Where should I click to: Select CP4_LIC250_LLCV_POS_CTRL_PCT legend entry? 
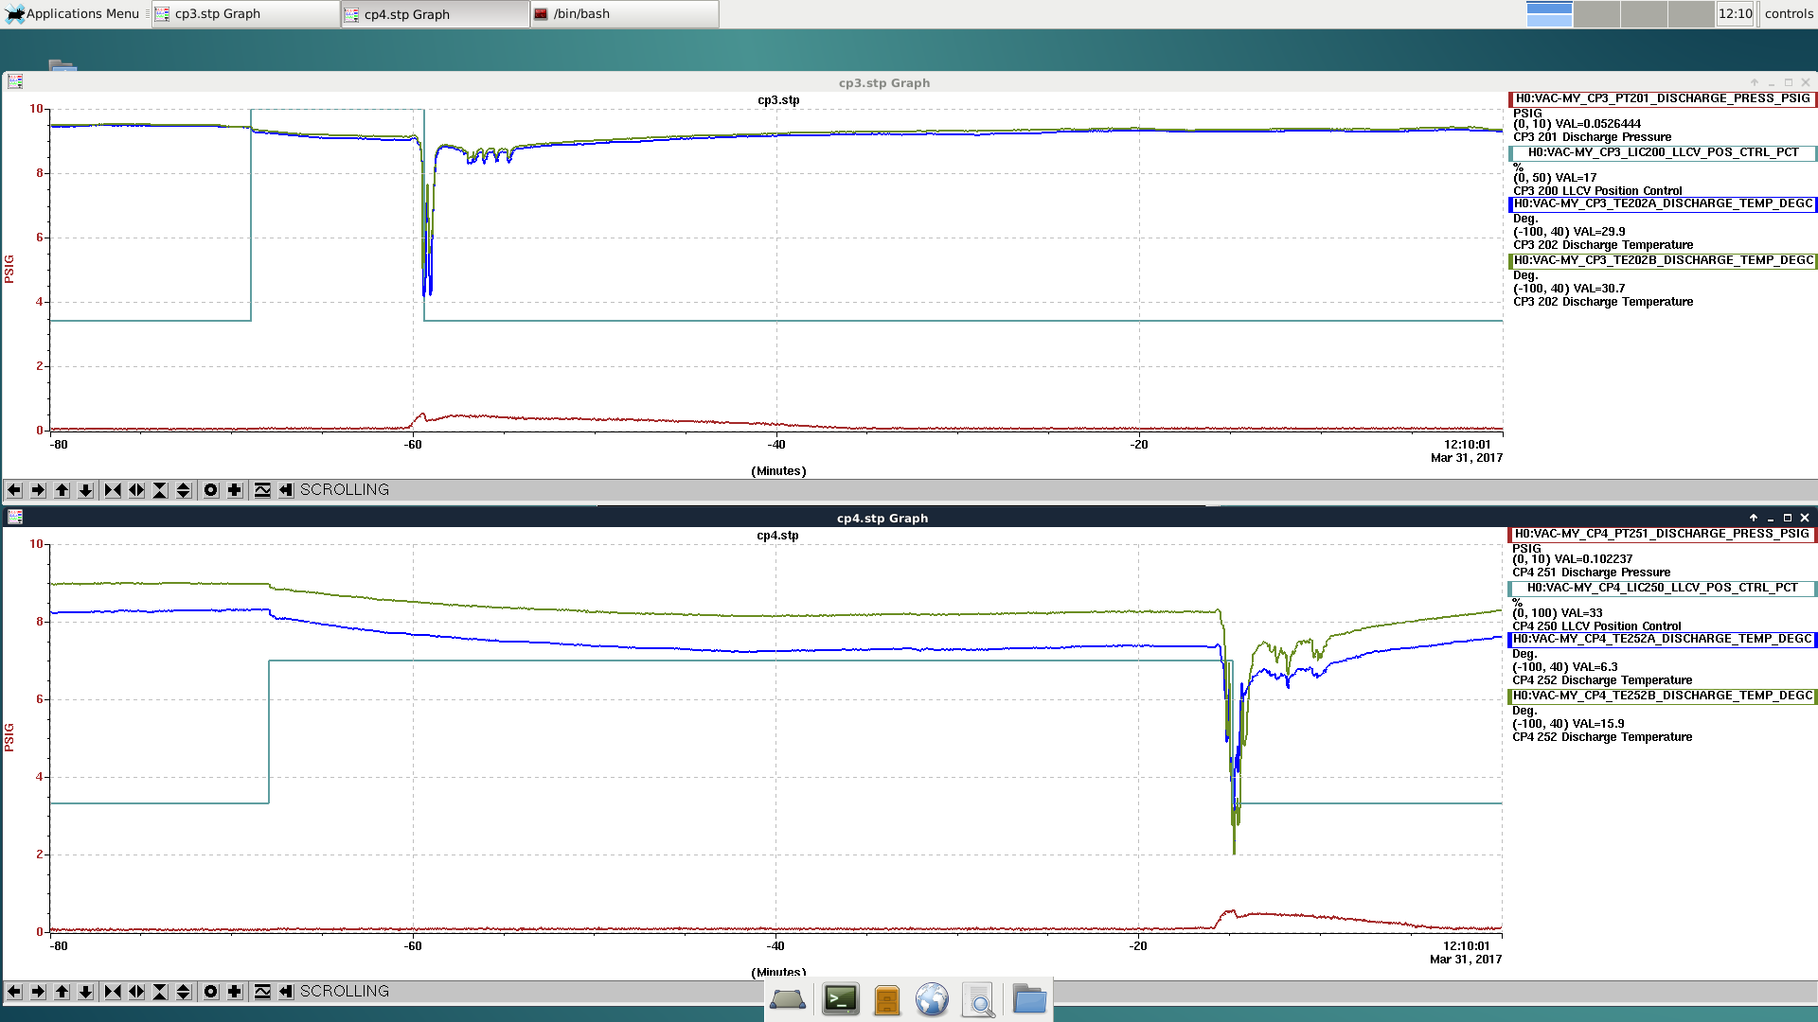click(x=1662, y=588)
